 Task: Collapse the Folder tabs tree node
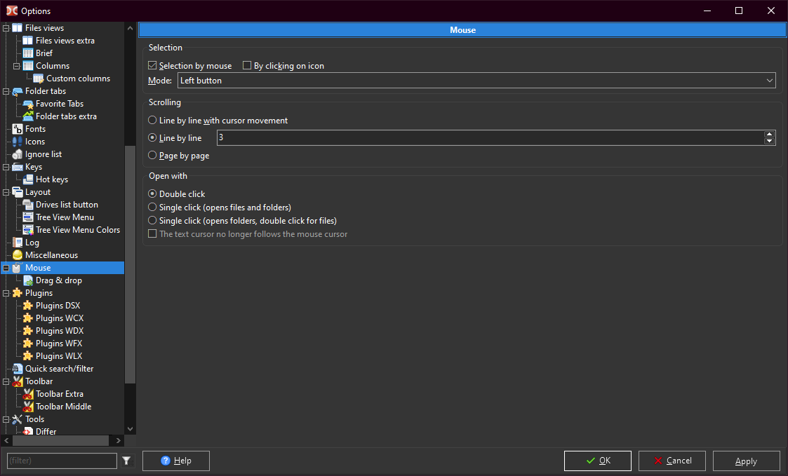click(x=6, y=91)
